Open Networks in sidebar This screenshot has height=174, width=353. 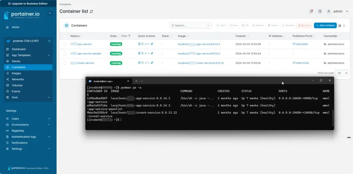coord(28,79)
